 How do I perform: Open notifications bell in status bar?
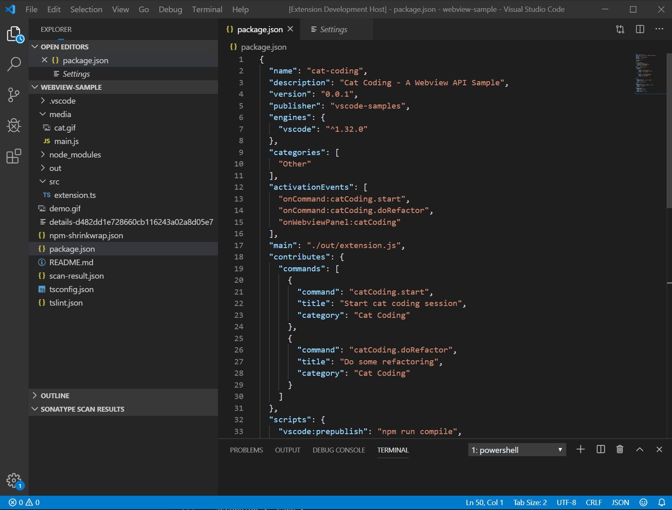coord(662,503)
